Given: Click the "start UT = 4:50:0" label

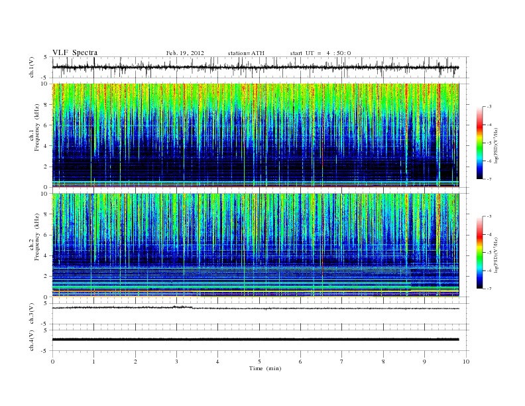Looking at the screenshot, I should tap(320, 53).
